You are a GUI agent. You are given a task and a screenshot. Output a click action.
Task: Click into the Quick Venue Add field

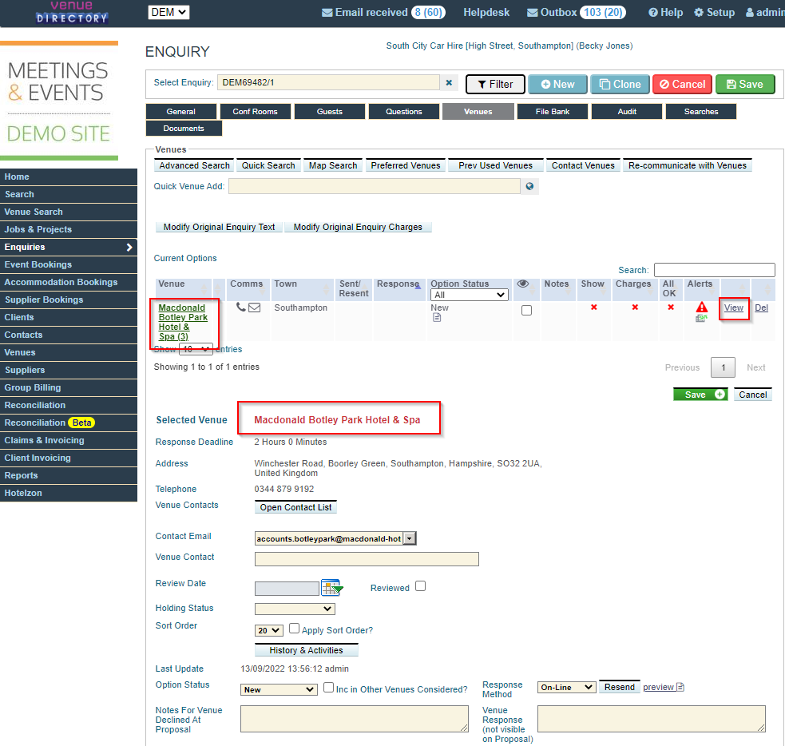(x=375, y=186)
